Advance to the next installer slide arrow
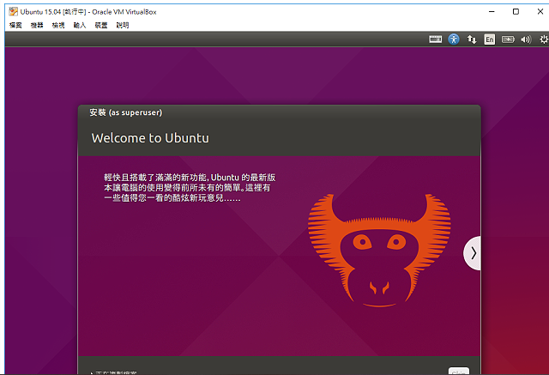This screenshot has width=549, height=375. pyautogui.click(x=473, y=253)
